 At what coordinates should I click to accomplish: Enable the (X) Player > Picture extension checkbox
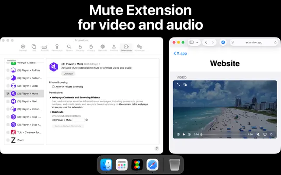(x=8, y=109)
